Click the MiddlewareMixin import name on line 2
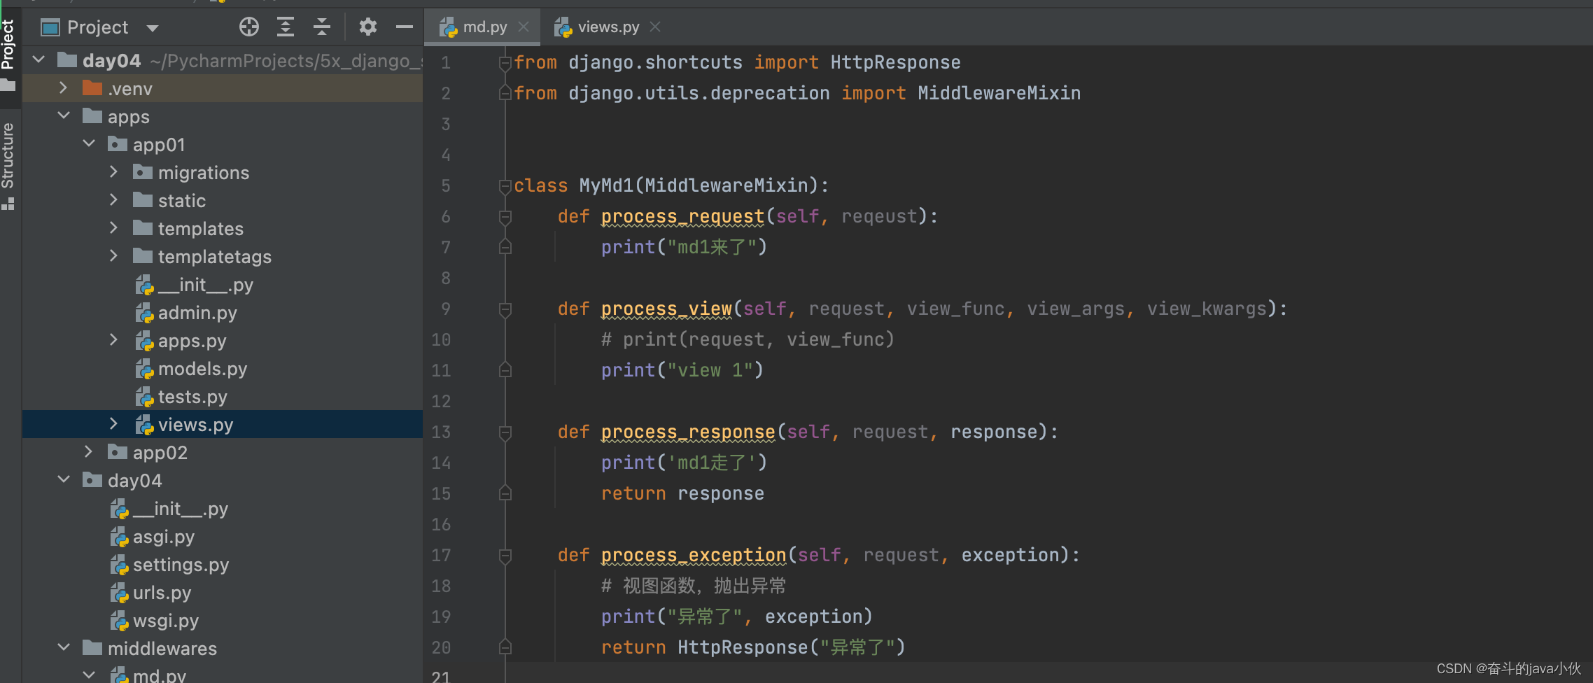Screen dimensions: 1593x683 click(x=999, y=93)
